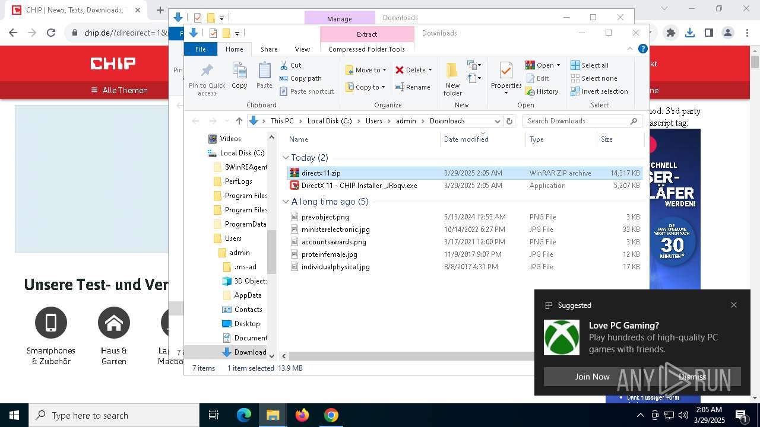The image size is (760, 427).
Task: Create a New folder
Action: point(452,79)
